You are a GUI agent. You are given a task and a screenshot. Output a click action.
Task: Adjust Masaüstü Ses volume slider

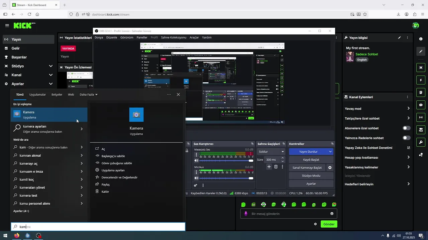(226, 161)
